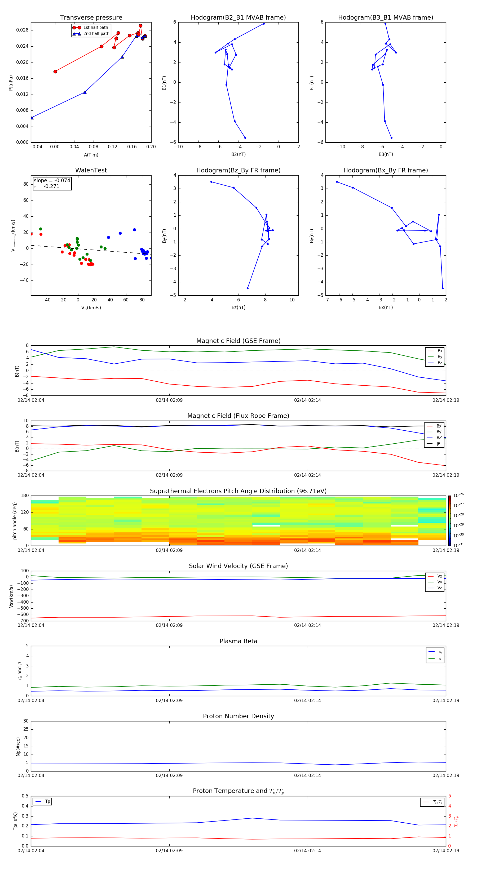Viewport: 477px width, 874px height.
Task: Click the 'Solar Wind Velocity (GSE Frame)' title
Action: (x=238, y=566)
